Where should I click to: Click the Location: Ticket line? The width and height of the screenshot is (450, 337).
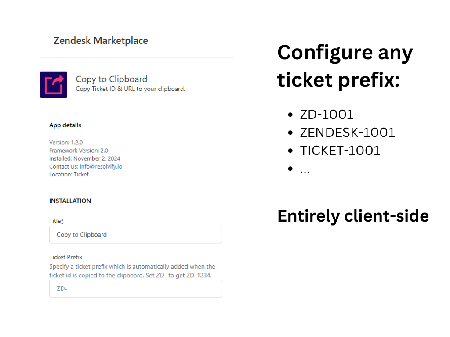click(x=69, y=175)
